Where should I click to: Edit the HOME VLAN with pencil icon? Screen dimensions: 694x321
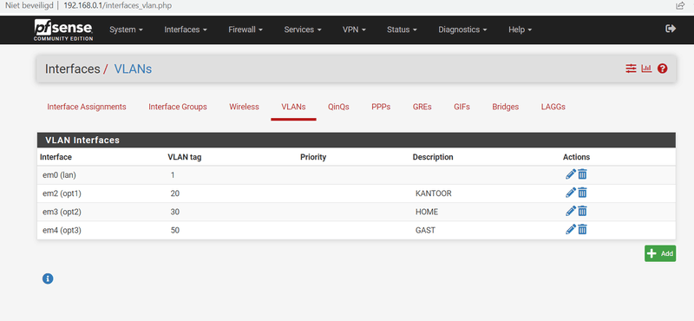pos(571,211)
